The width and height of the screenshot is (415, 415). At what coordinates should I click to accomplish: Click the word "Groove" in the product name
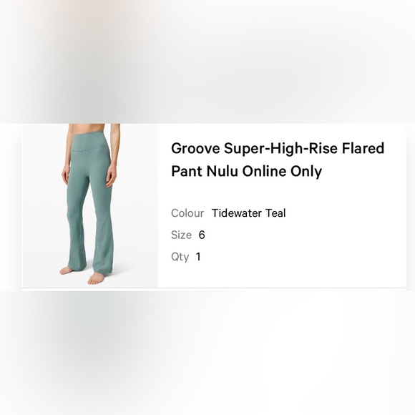click(x=195, y=148)
